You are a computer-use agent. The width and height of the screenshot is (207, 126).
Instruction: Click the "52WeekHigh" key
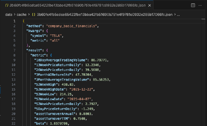46,84
